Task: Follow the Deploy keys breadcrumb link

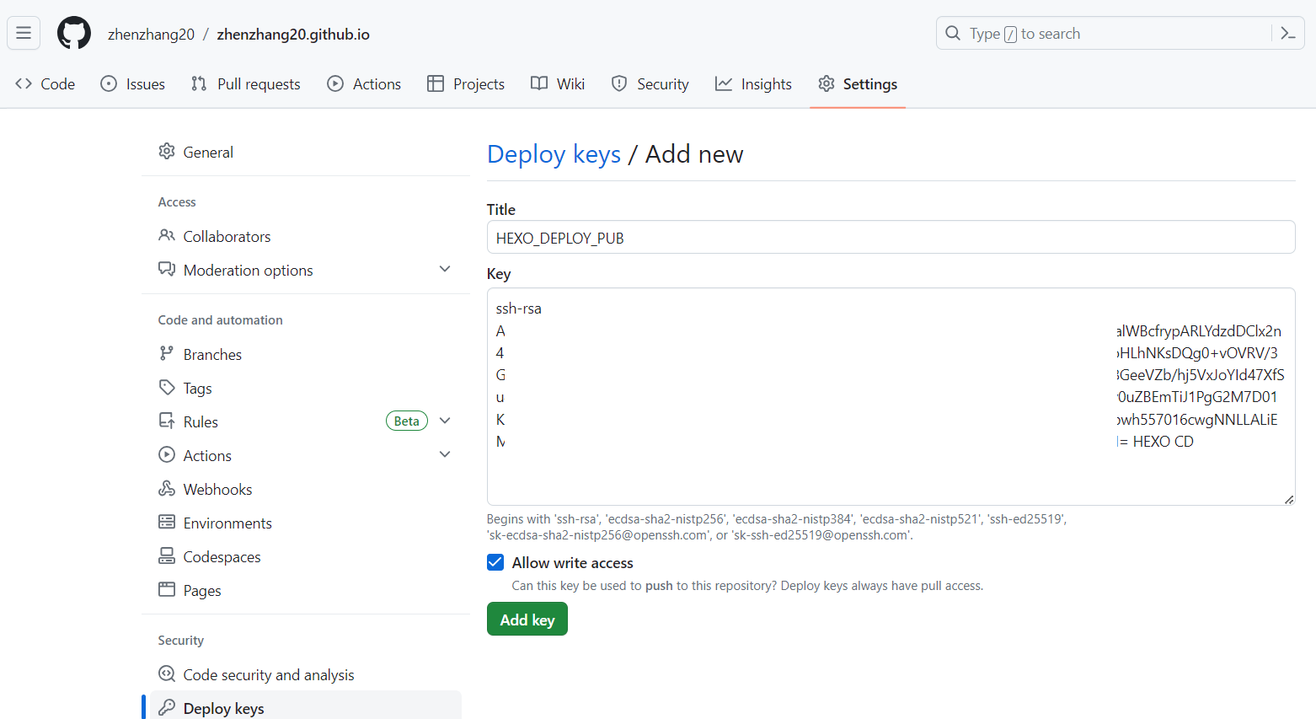Action: click(x=554, y=154)
